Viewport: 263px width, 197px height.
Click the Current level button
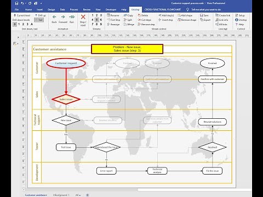tap(22, 15)
